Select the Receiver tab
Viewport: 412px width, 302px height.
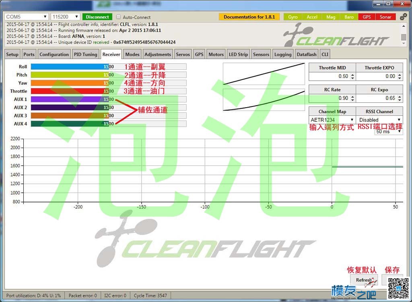click(x=111, y=54)
